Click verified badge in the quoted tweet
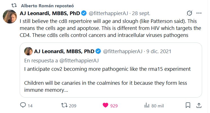This screenshot has width=210, height=113. pyautogui.click(x=99, y=51)
